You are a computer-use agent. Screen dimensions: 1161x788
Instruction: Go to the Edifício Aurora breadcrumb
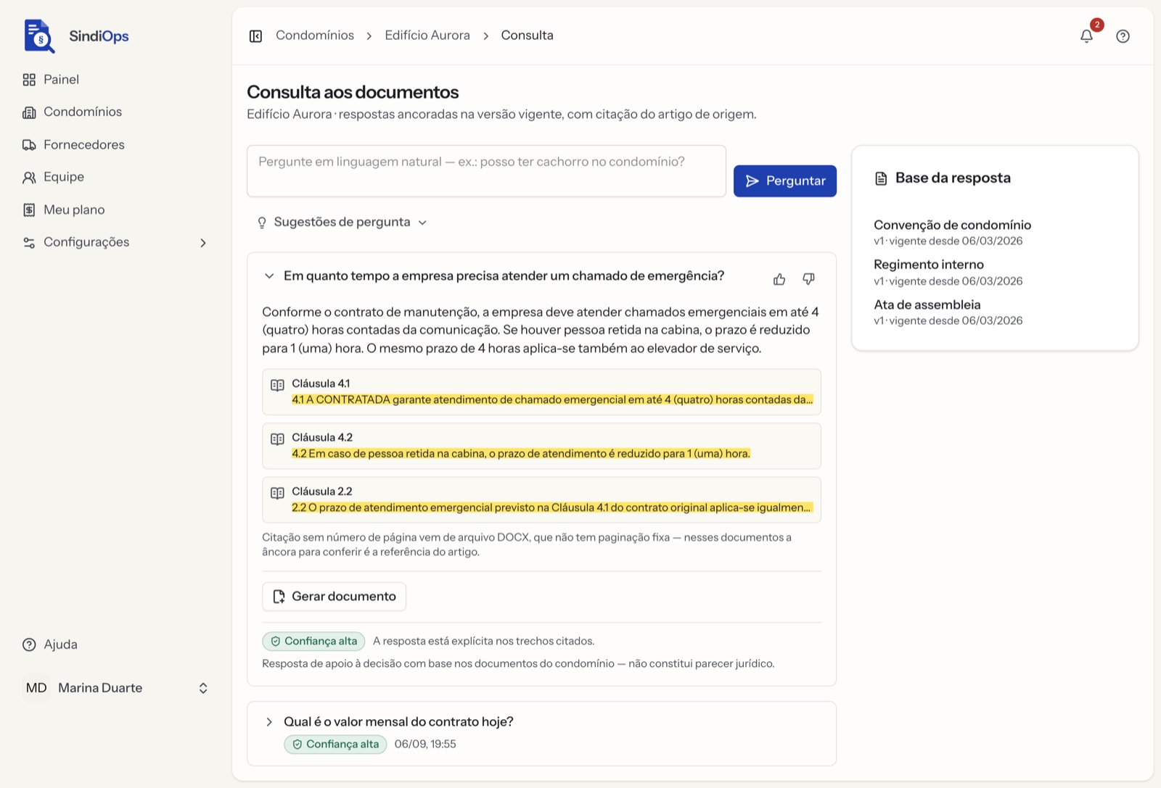(427, 36)
